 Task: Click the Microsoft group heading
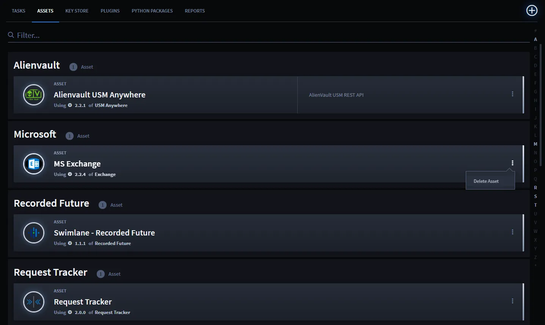pyautogui.click(x=35, y=134)
